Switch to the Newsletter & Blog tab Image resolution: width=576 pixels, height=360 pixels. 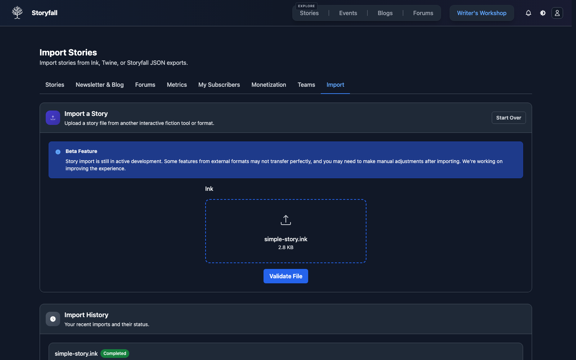(x=100, y=85)
